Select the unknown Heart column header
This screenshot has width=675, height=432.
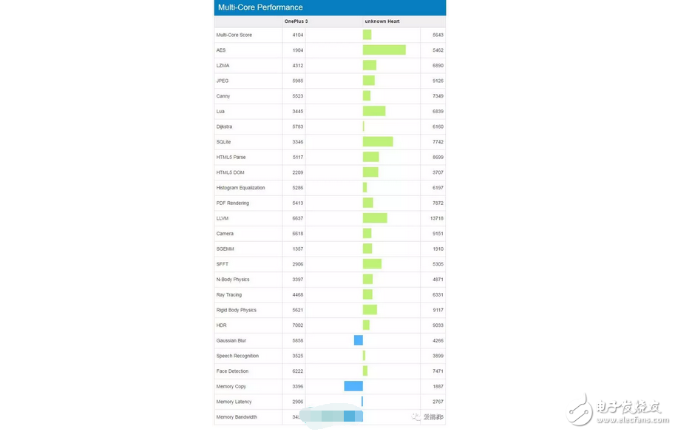[382, 21]
